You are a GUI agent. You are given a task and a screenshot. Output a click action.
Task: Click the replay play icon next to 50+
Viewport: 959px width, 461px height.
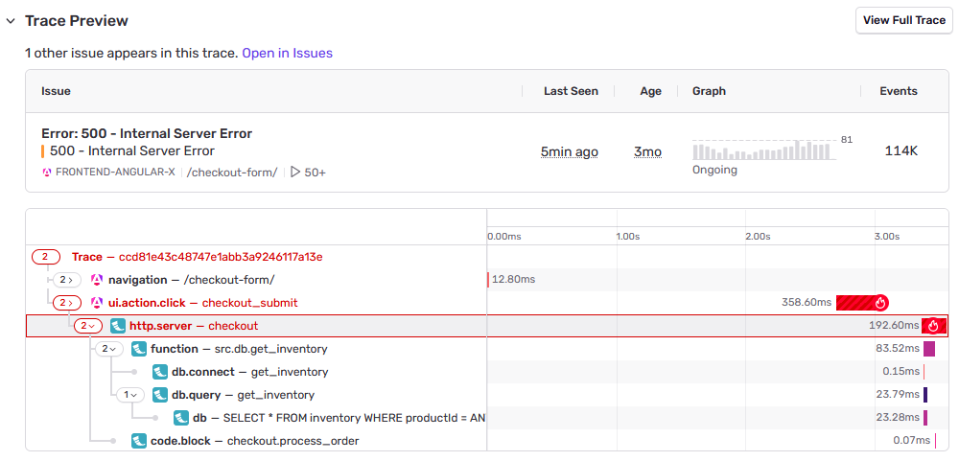pos(295,173)
